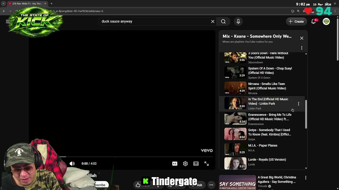The height and width of the screenshot is (190, 339).
Task: Like the video with the thumbs-up icon
Action: tap(138, 185)
